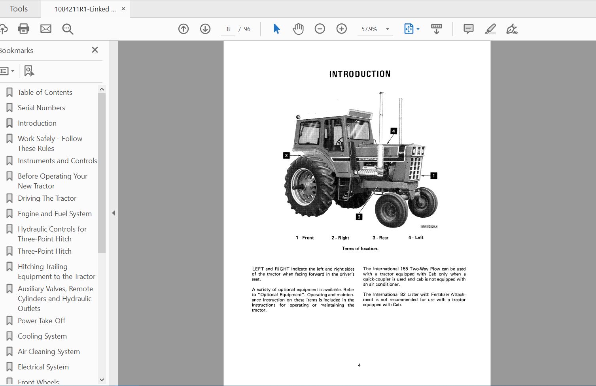Open the zoom percentage dropdown
Viewport: 596px width, 386px height.
pos(387,29)
